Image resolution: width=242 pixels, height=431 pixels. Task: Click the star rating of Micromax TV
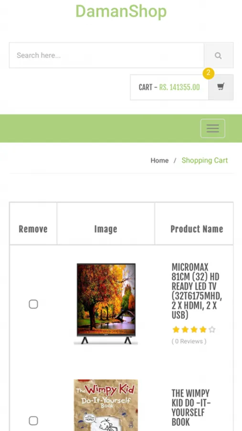coord(194,329)
